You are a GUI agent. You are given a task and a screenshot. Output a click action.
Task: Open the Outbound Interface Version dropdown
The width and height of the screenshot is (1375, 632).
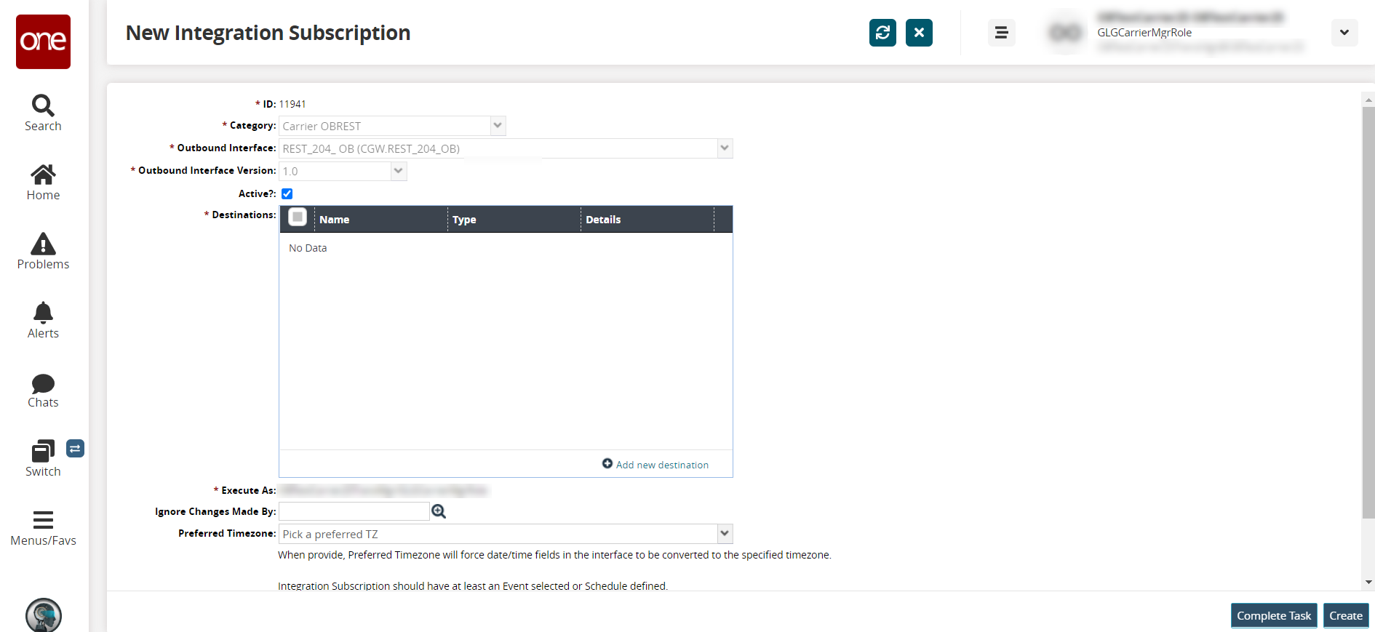click(x=398, y=171)
